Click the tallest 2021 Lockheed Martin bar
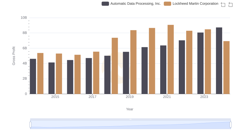The image size is (236, 136). click(x=171, y=59)
